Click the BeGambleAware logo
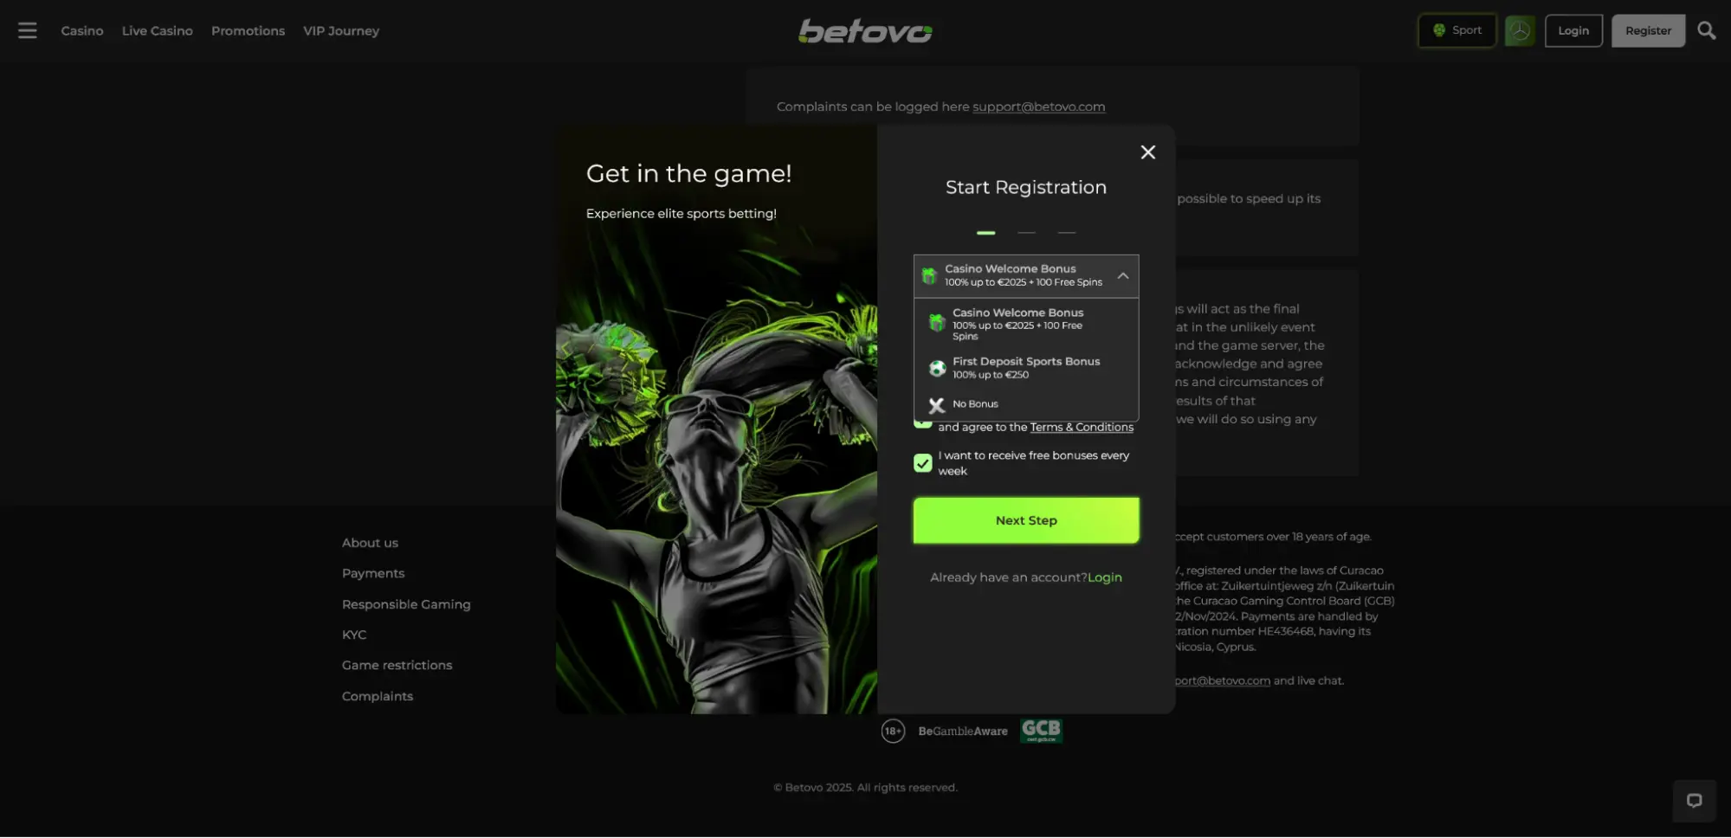The width and height of the screenshot is (1731, 838). click(x=963, y=732)
